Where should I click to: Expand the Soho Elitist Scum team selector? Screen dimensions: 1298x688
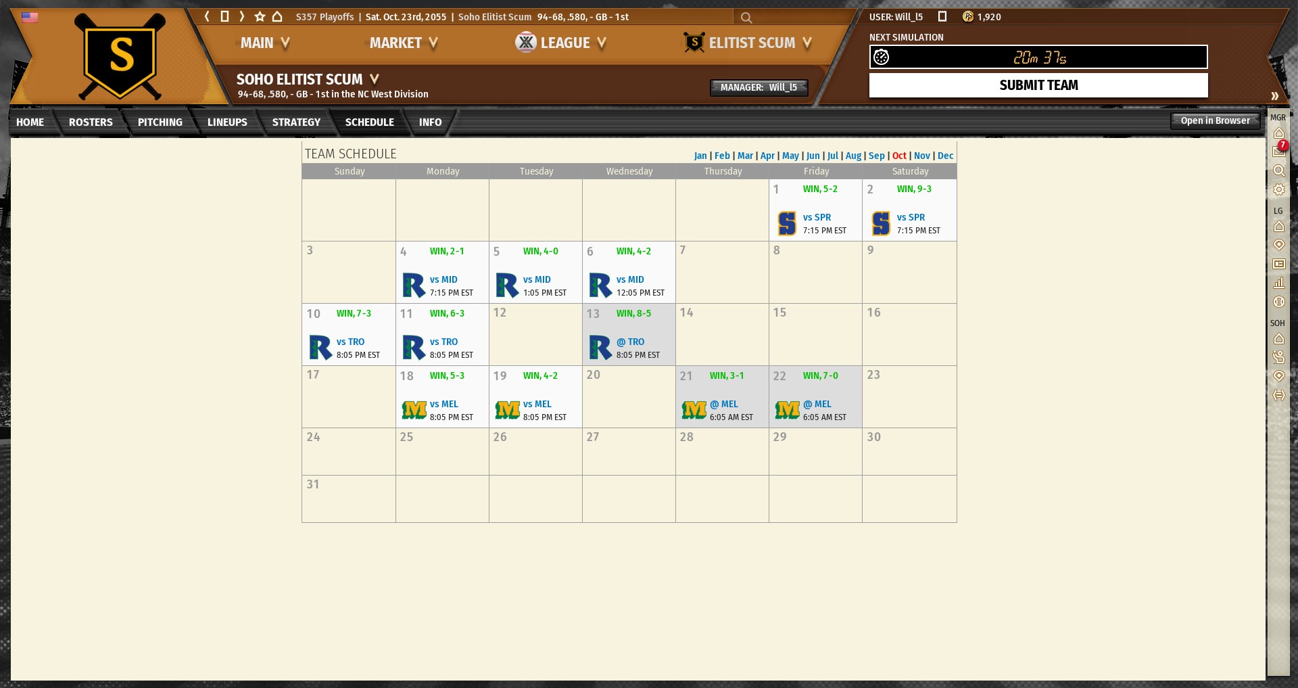[x=308, y=79]
